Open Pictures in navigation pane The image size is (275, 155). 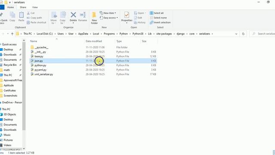pyautogui.click(x=8, y=140)
